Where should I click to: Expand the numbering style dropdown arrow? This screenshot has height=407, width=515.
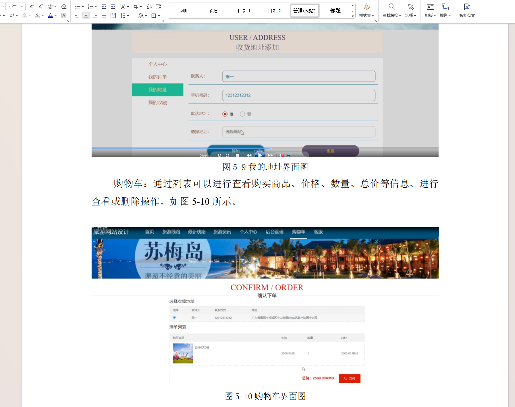click(96, 7)
